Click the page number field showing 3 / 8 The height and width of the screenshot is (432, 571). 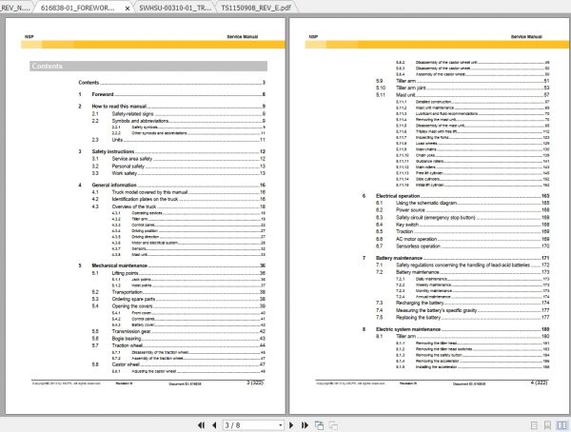pyautogui.click(x=250, y=425)
